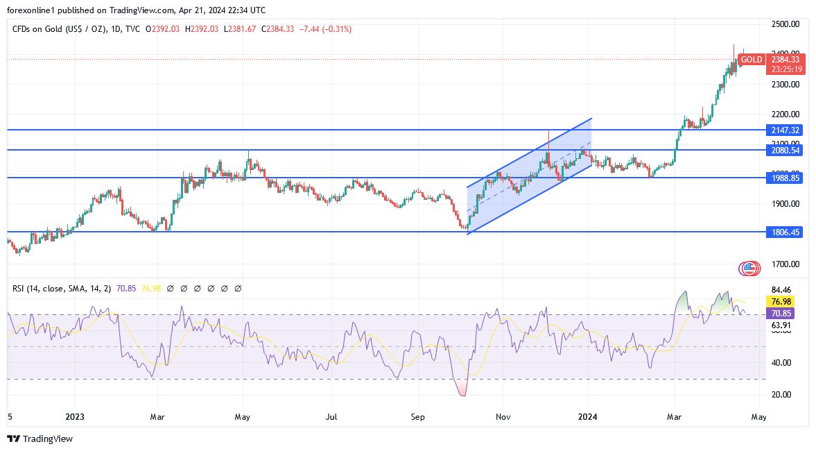
Task: Click the Close value C2384.33
Action: (x=277, y=29)
